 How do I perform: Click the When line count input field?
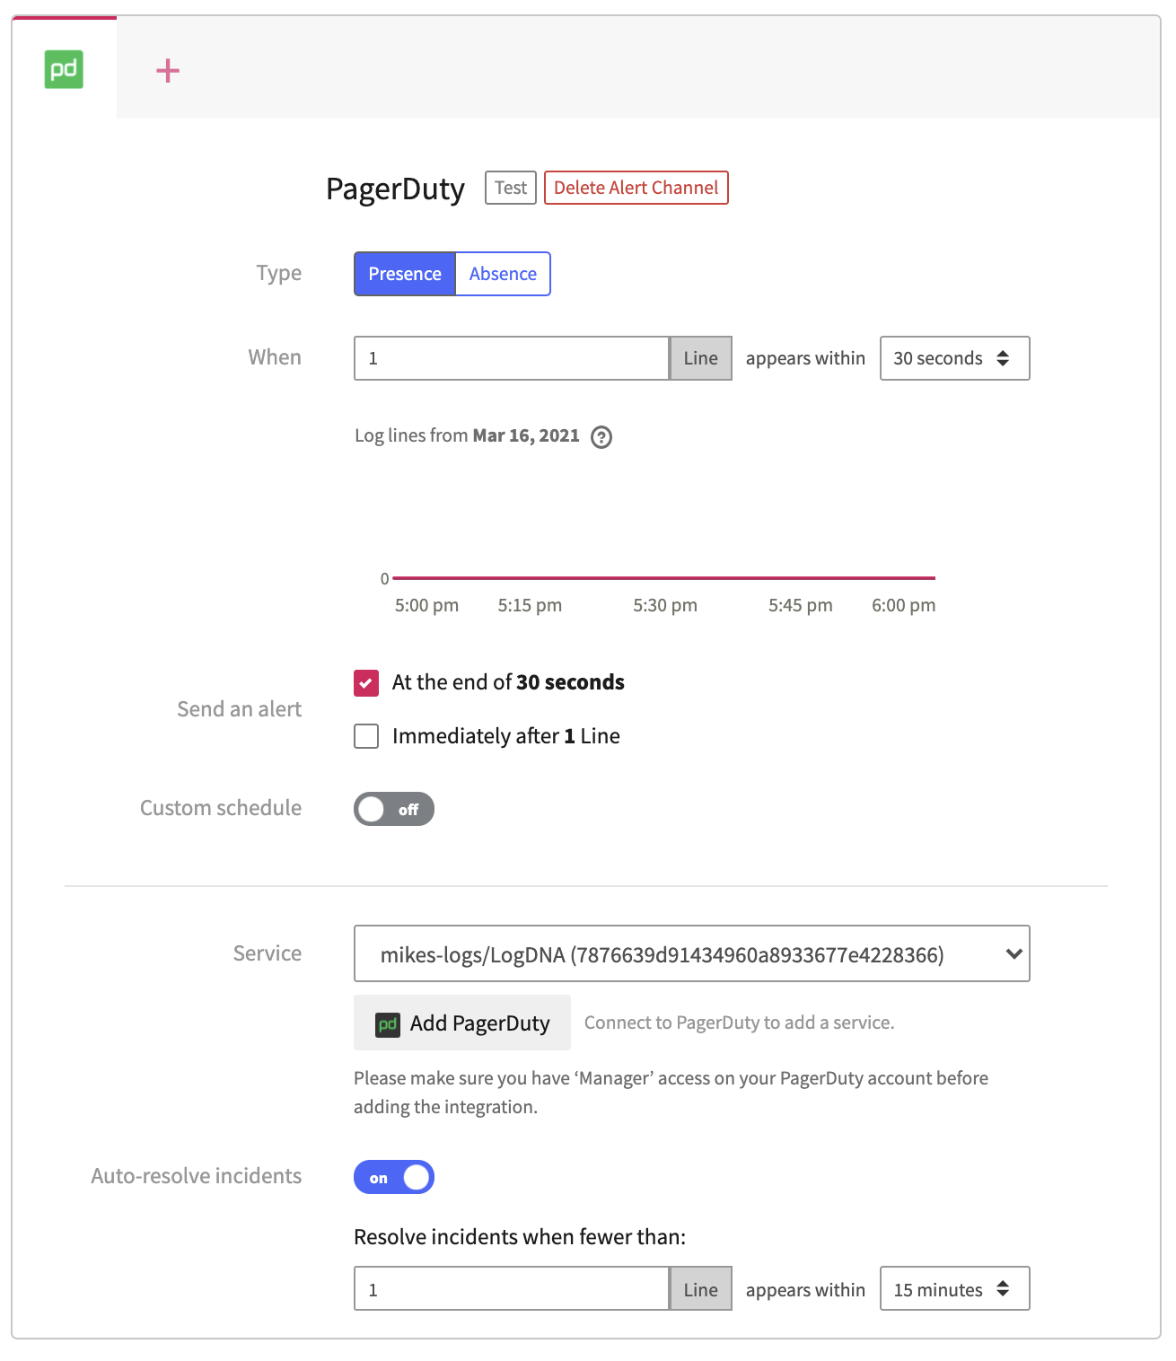512,358
